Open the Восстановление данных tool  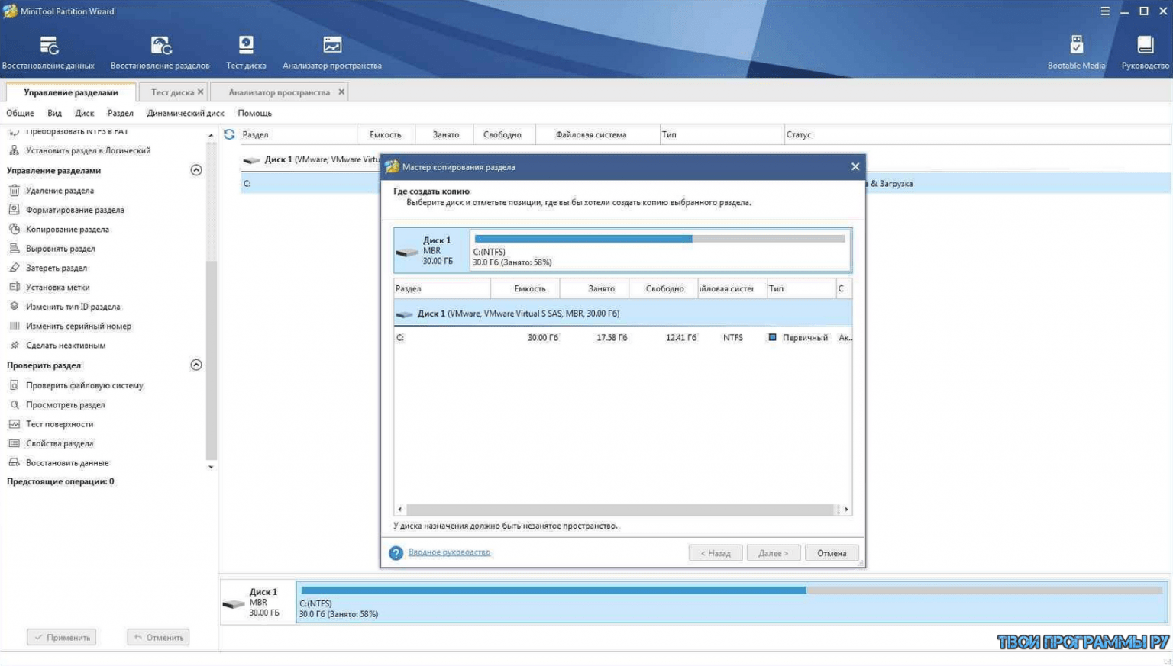tap(48, 52)
